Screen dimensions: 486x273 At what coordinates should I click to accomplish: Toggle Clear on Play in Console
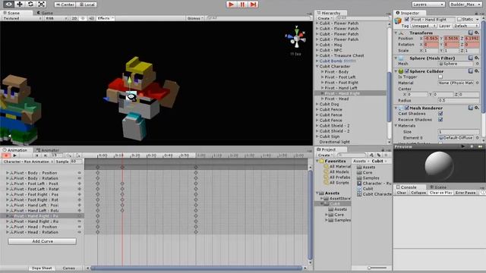[x=440, y=193]
